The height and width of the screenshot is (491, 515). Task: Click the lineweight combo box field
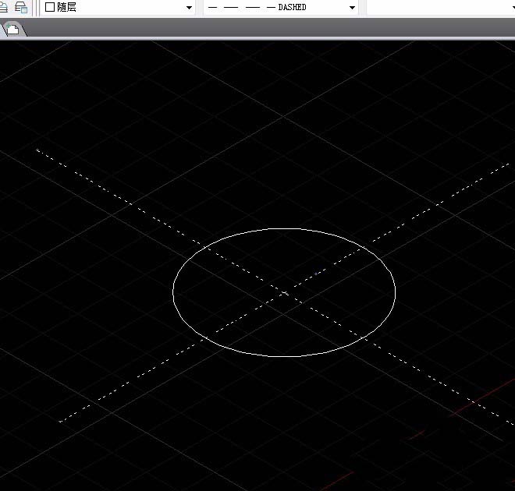click(441, 7)
